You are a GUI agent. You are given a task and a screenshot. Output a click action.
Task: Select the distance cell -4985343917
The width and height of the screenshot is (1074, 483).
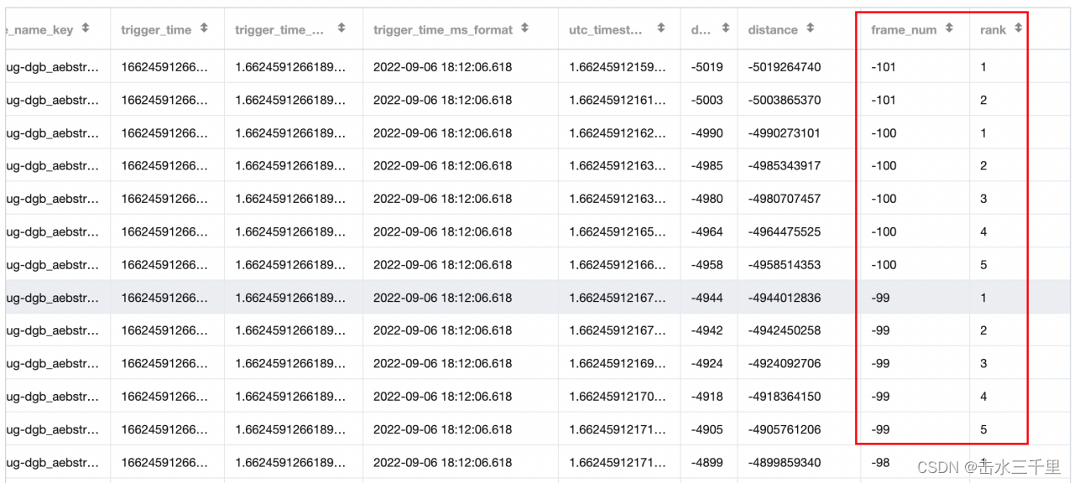785,166
